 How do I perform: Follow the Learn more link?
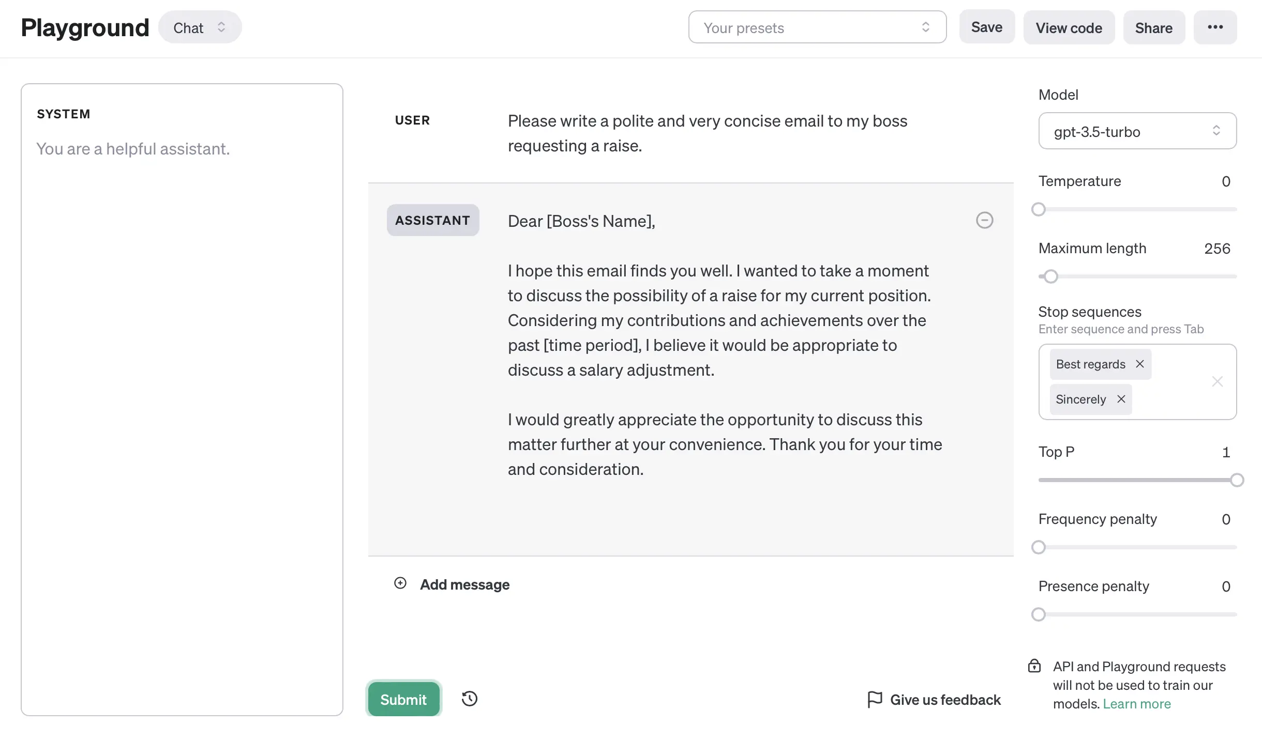(x=1137, y=704)
